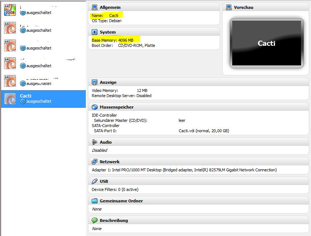
Task: Click the Audio speaker icon
Action: tap(94, 142)
